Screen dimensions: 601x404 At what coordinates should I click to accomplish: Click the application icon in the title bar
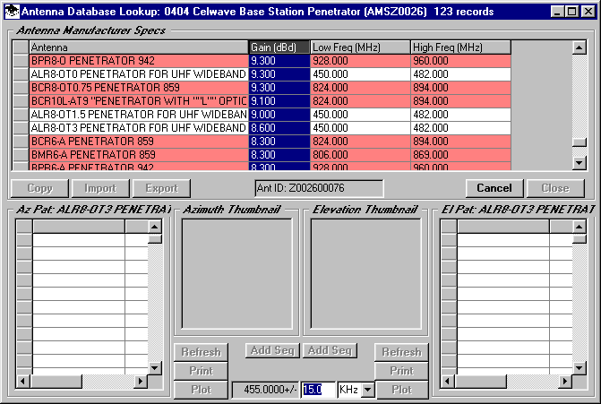[x=12, y=12]
